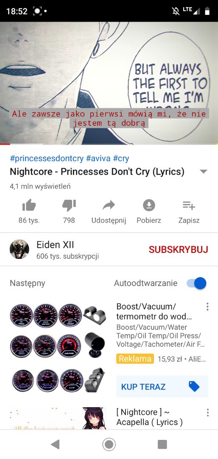Tap the SUBSKRYBUJ subscribe button
This screenshot has height=459, width=218.
coord(178,249)
